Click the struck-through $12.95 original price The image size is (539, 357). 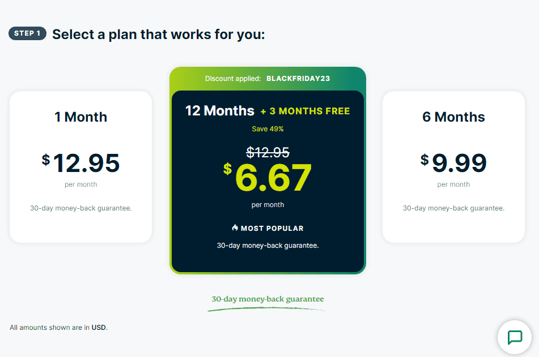[x=268, y=152]
